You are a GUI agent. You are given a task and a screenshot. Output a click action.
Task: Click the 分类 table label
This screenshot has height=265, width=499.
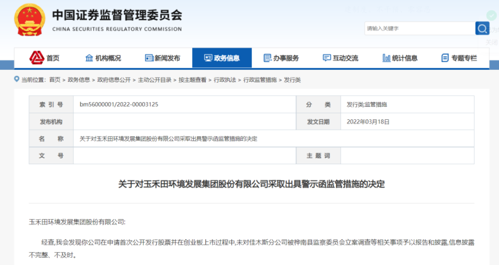318,104
